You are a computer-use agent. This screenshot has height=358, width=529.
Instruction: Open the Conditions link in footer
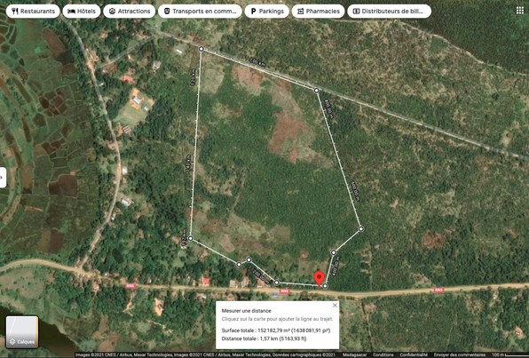point(383,355)
